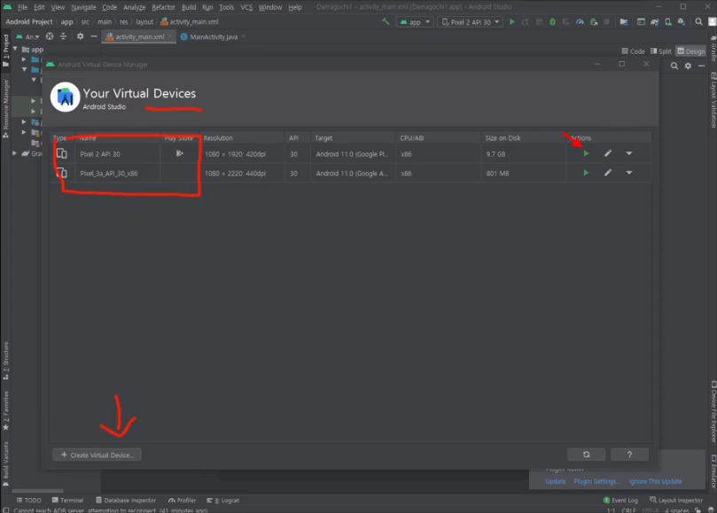Click Collapse All icon in Project panel
The height and width of the screenshot is (513, 717).
click(x=63, y=36)
